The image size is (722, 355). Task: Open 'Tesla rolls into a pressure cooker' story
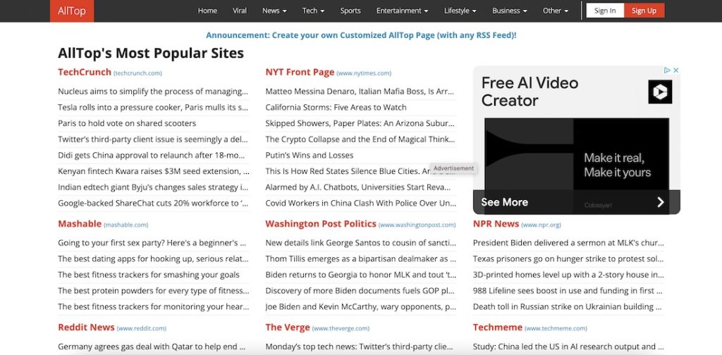pyautogui.click(x=153, y=107)
